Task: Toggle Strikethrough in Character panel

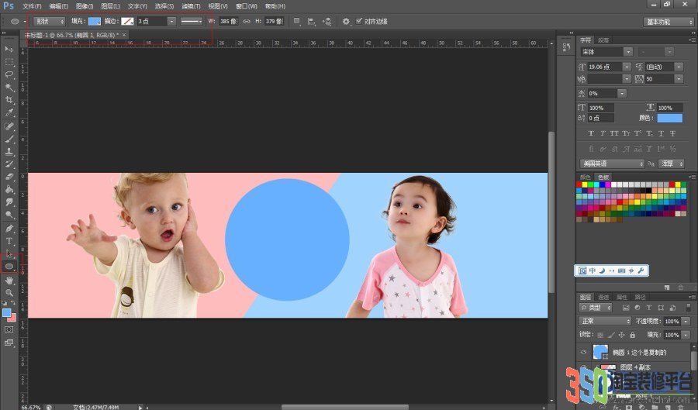Action: [672, 133]
